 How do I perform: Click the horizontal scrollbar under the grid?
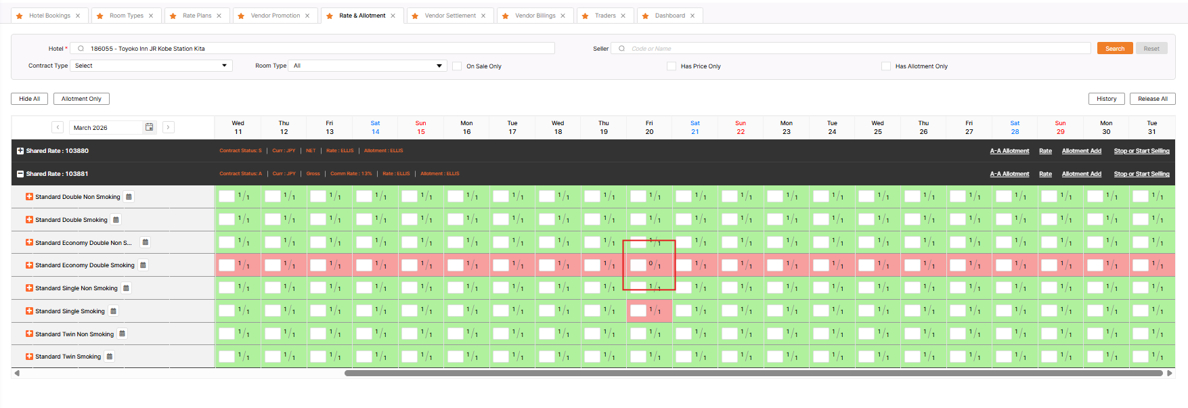(x=753, y=373)
